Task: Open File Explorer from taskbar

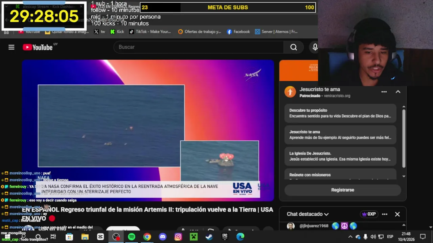Action: (x=85, y=237)
